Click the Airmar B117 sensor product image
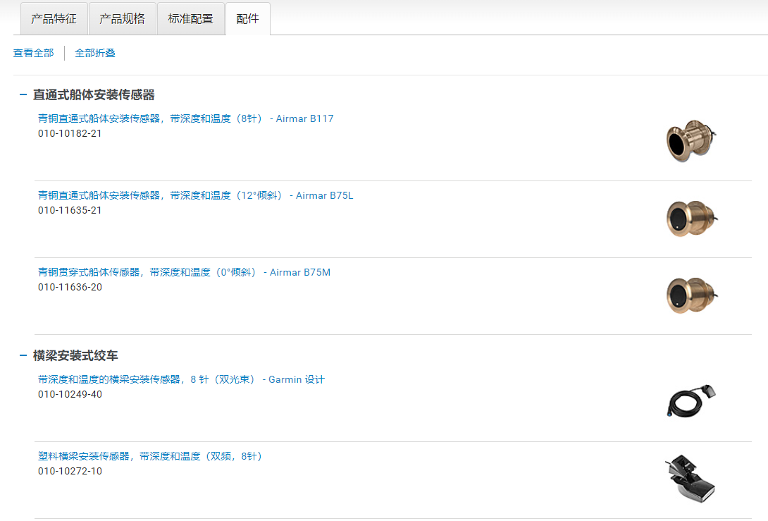The image size is (768, 521). [690, 141]
